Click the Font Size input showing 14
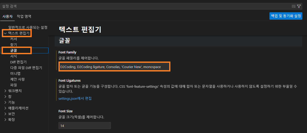307x133 pixels. pos(85,126)
